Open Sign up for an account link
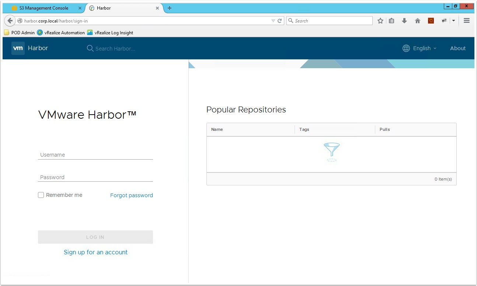477x286 pixels. [x=96, y=252]
